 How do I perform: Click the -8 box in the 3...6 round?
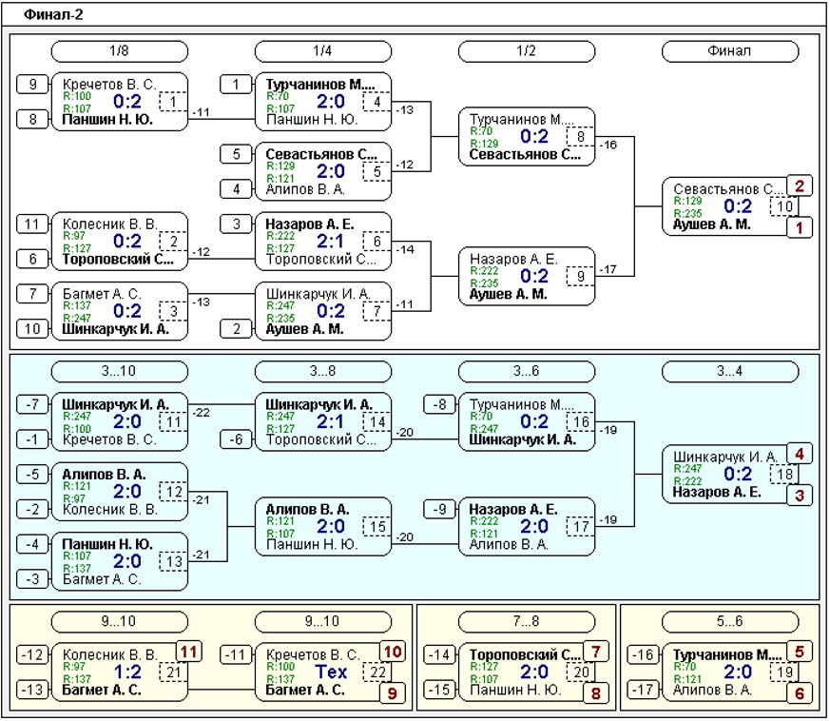click(x=440, y=405)
